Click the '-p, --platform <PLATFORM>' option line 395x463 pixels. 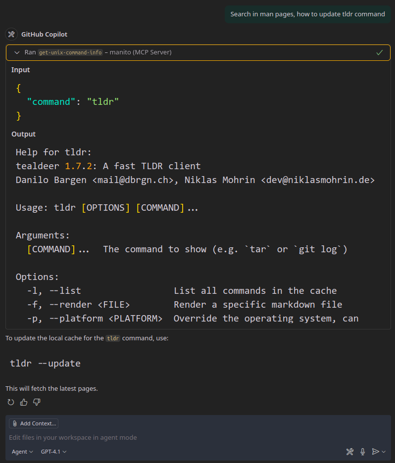[x=193, y=319]
